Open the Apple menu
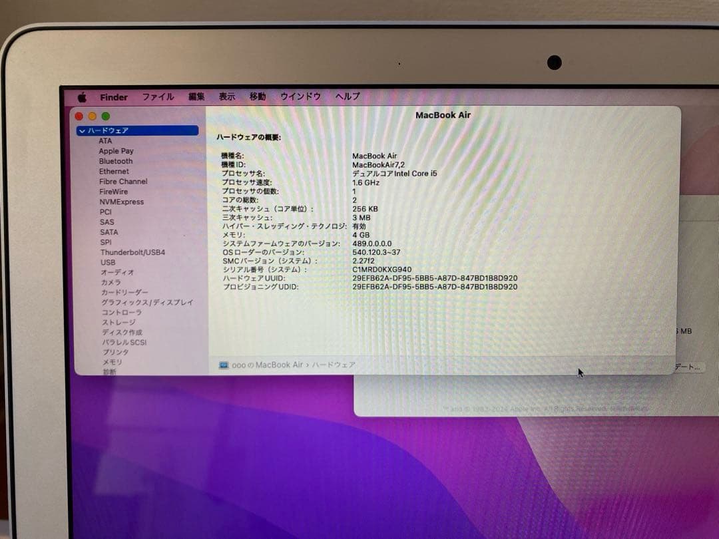The width and height of the screenshot is (719, 539). (83, 96)
